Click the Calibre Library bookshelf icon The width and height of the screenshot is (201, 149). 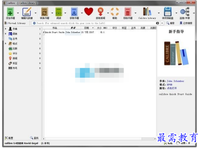pos(147,12)
